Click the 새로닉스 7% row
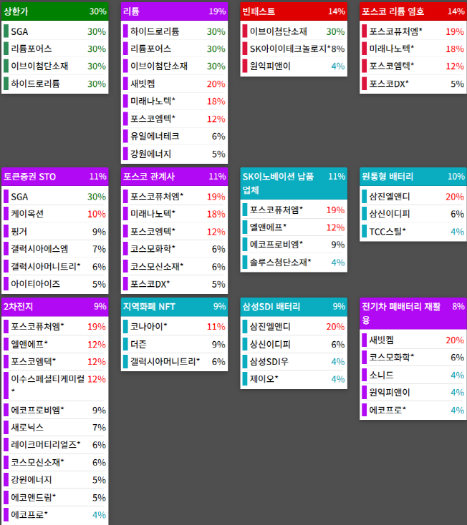Screen dimensions: 467x525 [55, 427]
